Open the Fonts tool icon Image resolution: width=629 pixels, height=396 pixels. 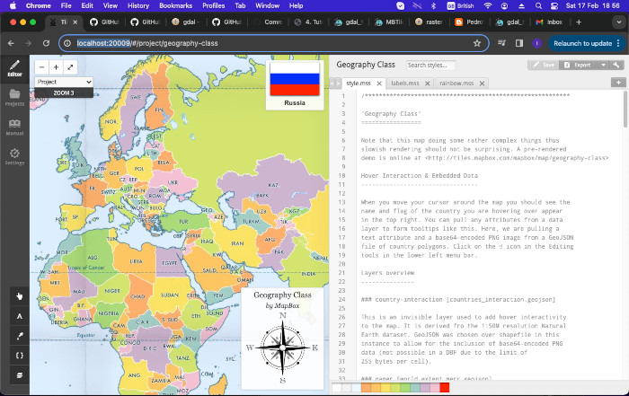(20, 315)
